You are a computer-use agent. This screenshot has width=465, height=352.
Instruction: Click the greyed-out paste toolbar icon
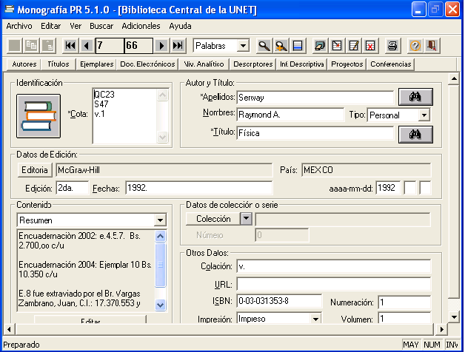point(48,46)
